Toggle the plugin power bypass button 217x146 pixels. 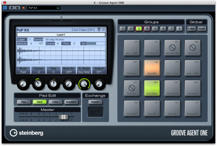click(5, 8)
